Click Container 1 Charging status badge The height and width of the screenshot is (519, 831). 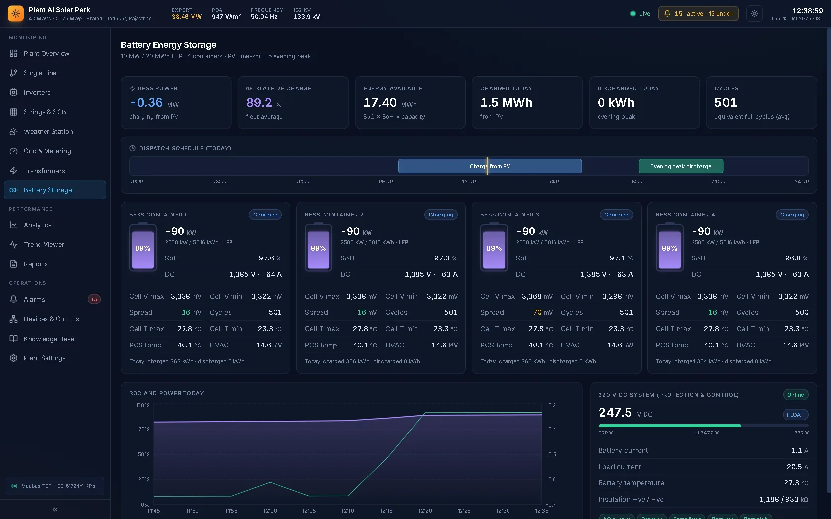point(265,215)
